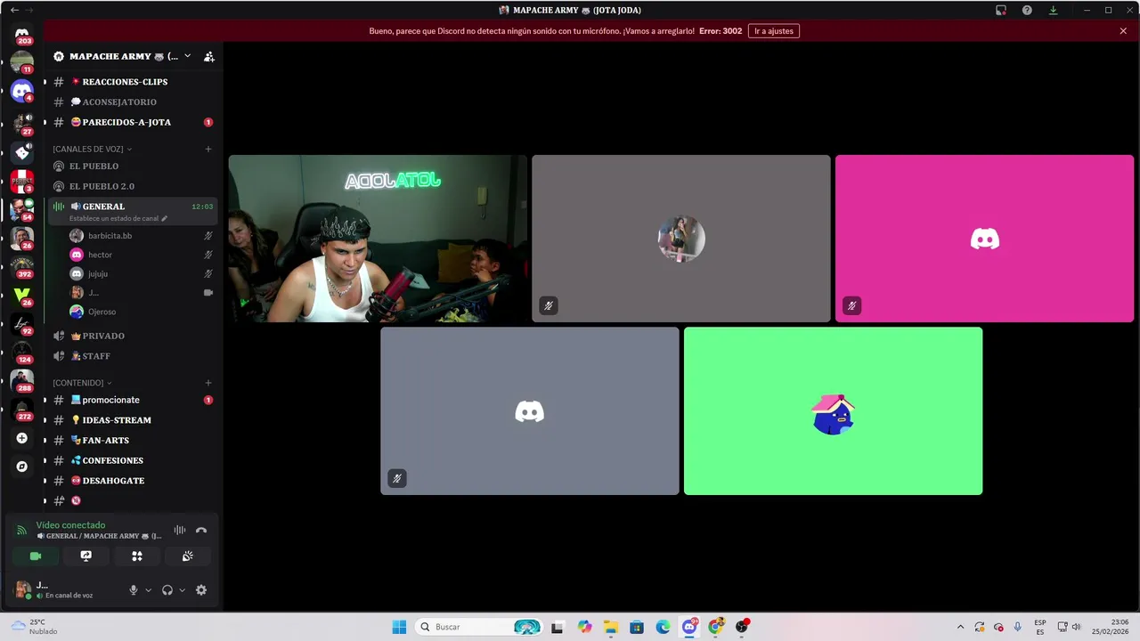1140x641 pixels.
Task: Dismiss the microphone error banner
Action: click(1123, 31)
